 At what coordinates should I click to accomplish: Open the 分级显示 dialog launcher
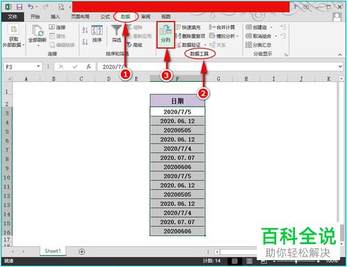point(286,55)
